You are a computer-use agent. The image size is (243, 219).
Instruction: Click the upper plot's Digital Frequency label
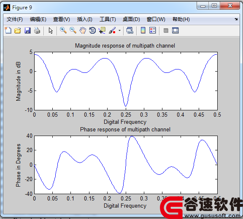pyautogui.click(x=125, y=122)
